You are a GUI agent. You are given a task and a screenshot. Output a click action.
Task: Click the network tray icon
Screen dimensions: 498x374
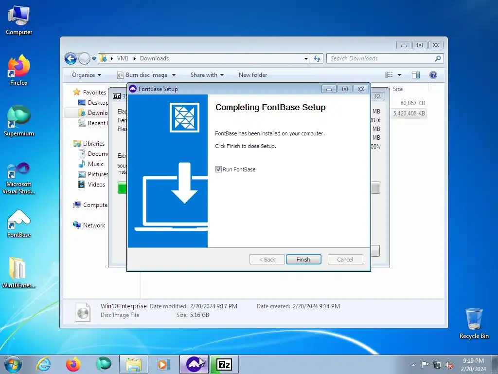(437, 365)
